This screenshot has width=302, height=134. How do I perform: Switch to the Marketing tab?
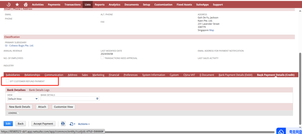(x=98, y=75)
